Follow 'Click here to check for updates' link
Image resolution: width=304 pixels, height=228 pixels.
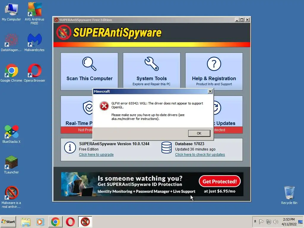pyautogui.click(x=200, y=154)
